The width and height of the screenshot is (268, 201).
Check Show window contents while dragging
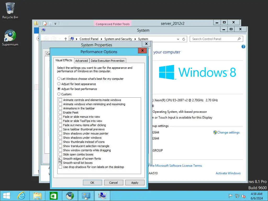pos(60,150)
